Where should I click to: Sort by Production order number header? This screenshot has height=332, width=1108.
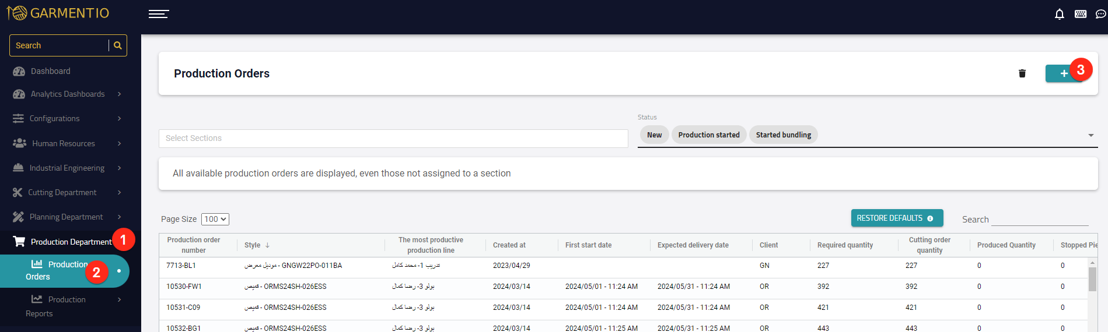tap(194, 245)
